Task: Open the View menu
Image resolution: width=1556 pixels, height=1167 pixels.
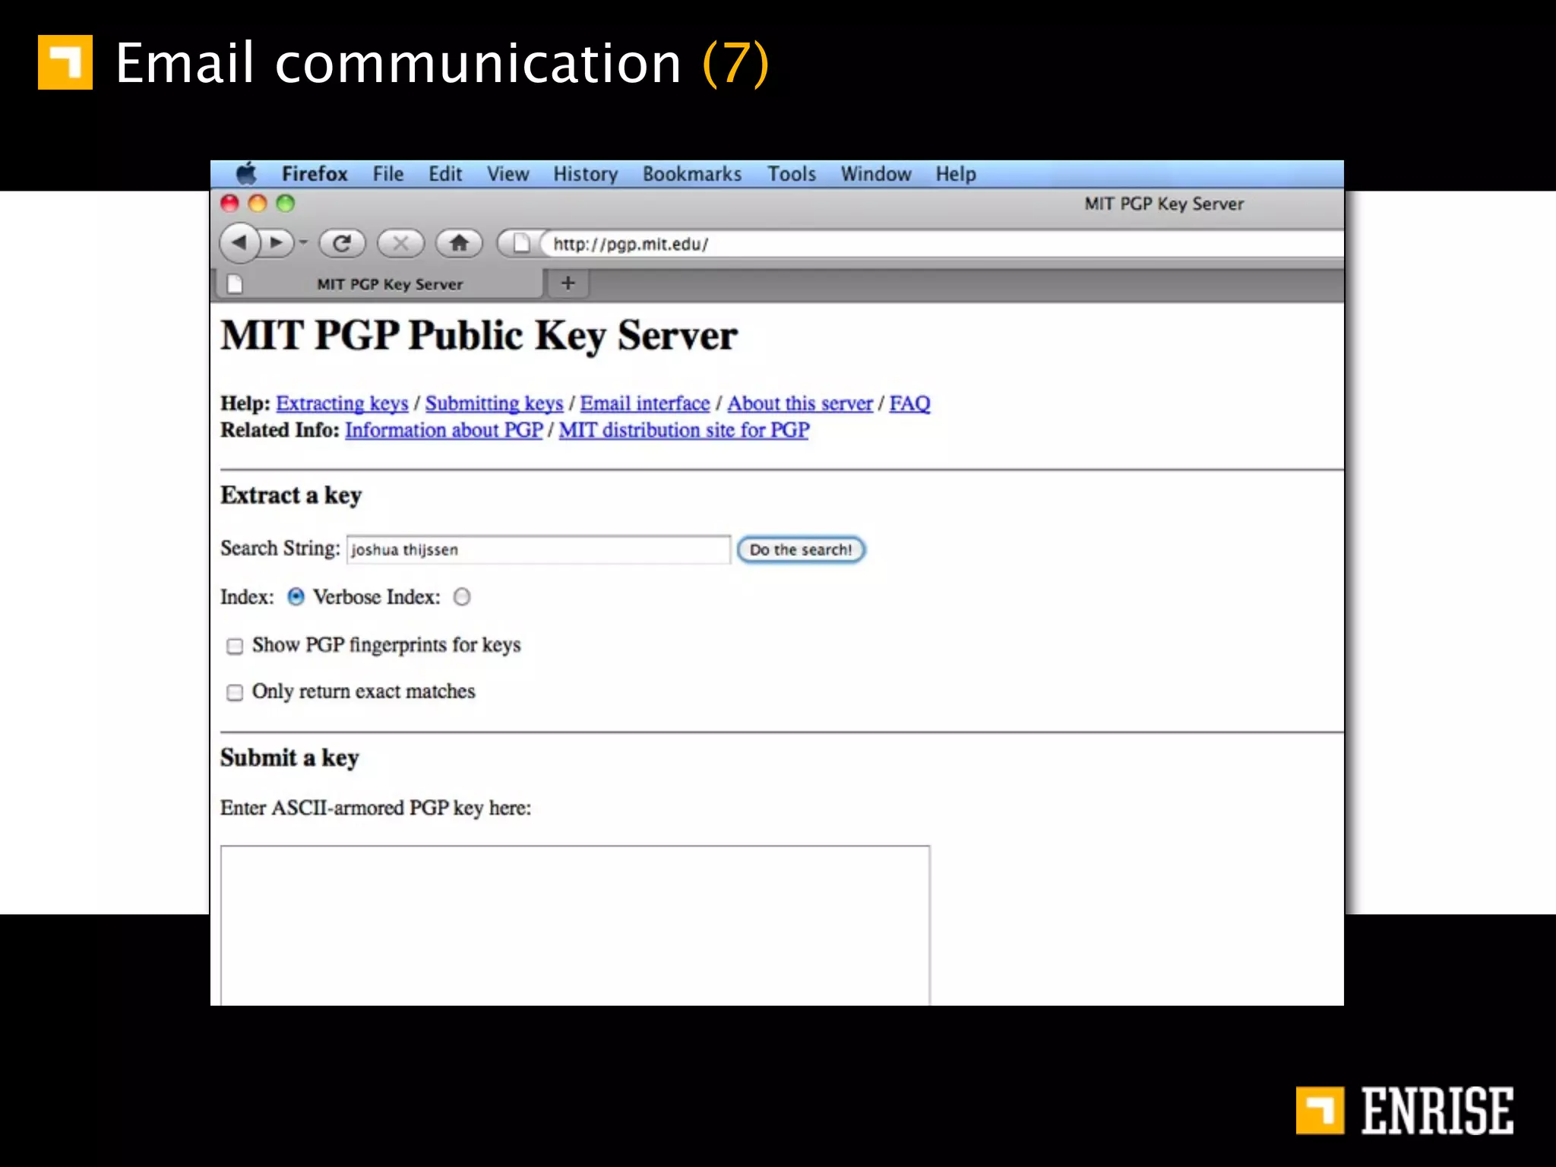Action: point(508,174)
